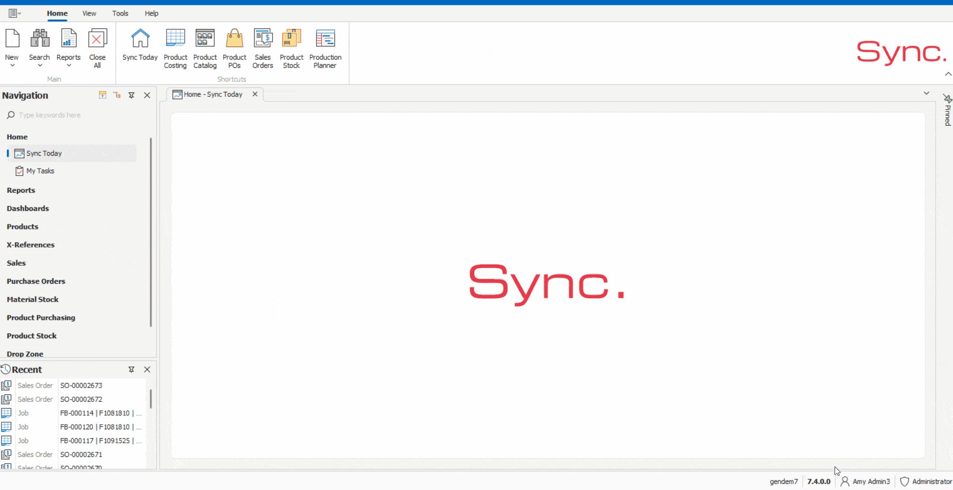Switch to the Tools ribbon tab
This screenshot has width=953, height=490.
click(x=120, y=14)
